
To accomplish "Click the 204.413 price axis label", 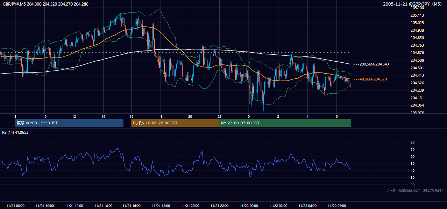I will (x=417, y=75).
